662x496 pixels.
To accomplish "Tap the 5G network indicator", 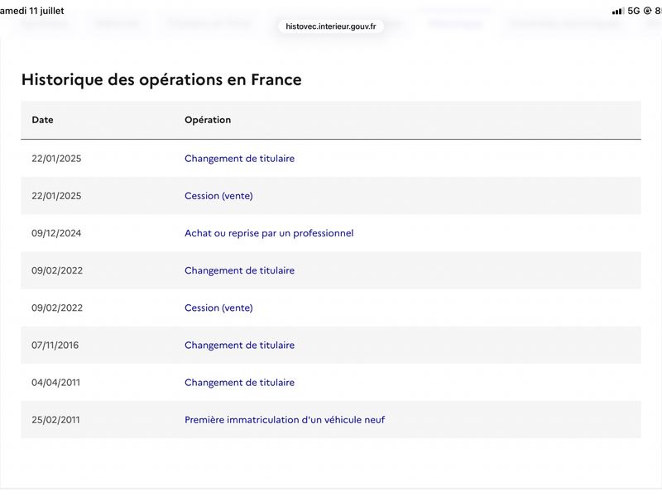I will tap(633, 11).
